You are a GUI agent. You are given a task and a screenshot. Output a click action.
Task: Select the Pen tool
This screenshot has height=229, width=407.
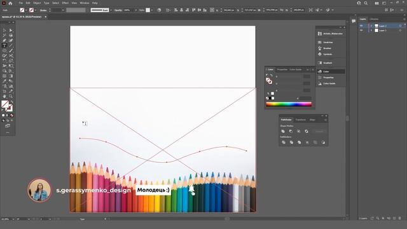click(4, 41)
